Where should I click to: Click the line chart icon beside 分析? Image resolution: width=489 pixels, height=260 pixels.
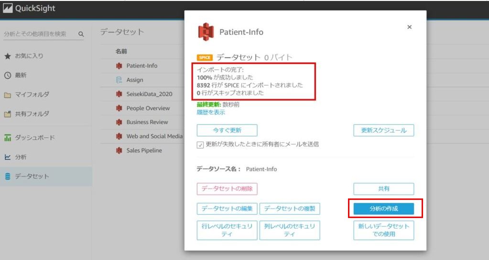(8, 157)
